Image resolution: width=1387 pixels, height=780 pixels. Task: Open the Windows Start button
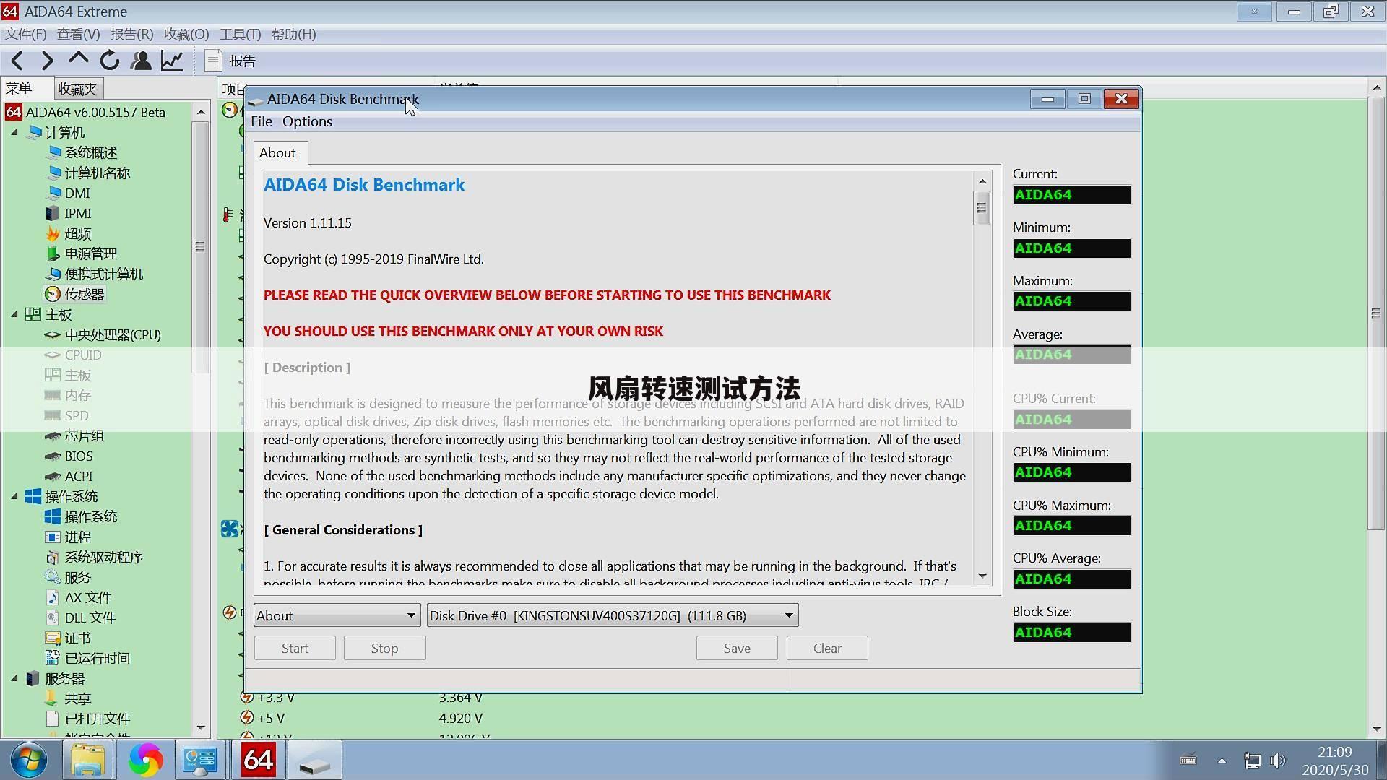click(30, 760)
